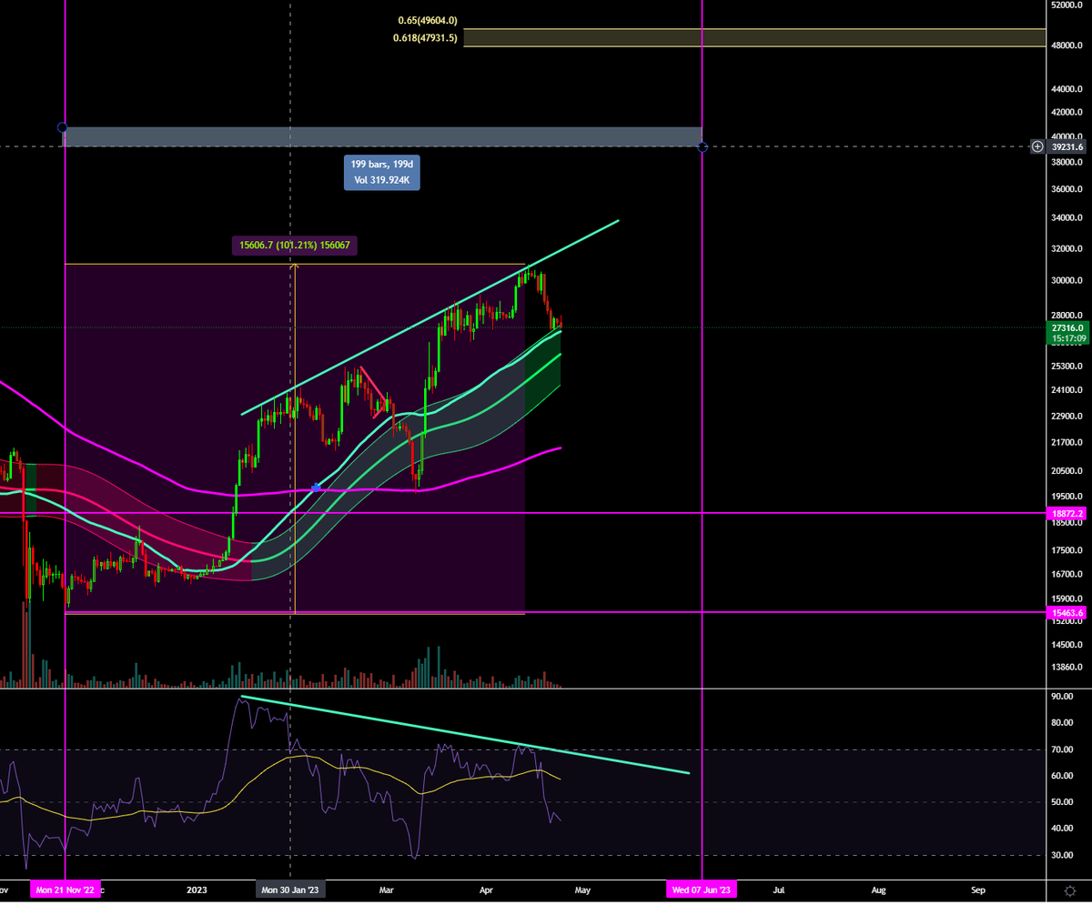The width and height of the screenshot is (1092, 905).
Task: Click the green 27316.0 current price label
Action: 1067,327
